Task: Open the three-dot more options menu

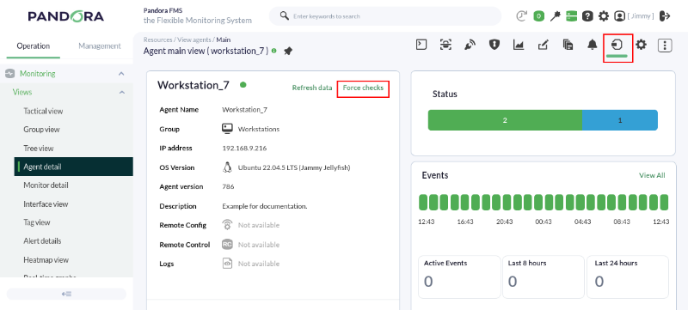Action: click(665, 46)
